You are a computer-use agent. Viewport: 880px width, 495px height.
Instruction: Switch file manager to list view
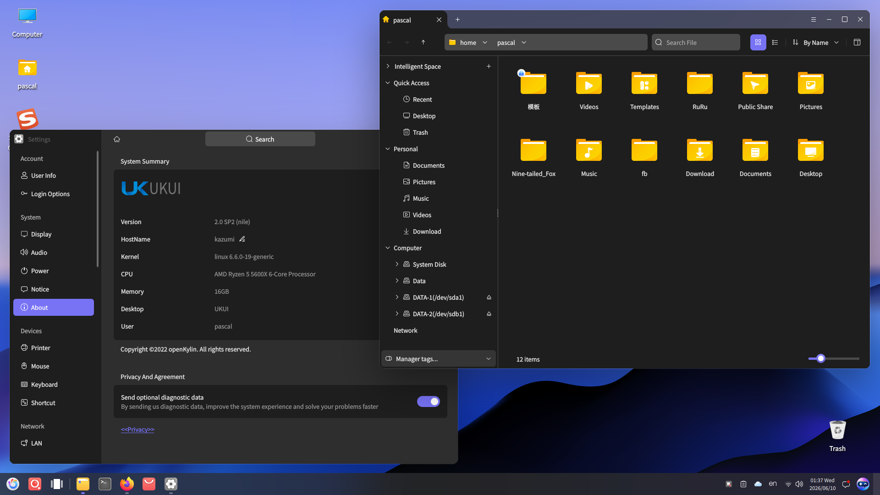click(x=775, y=42)
